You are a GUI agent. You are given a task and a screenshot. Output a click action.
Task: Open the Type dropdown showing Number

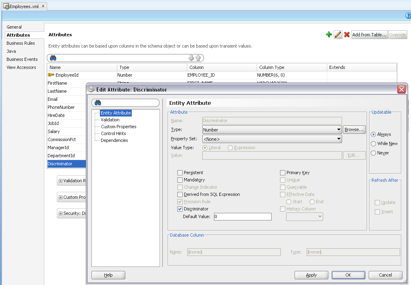click(272, 130)
